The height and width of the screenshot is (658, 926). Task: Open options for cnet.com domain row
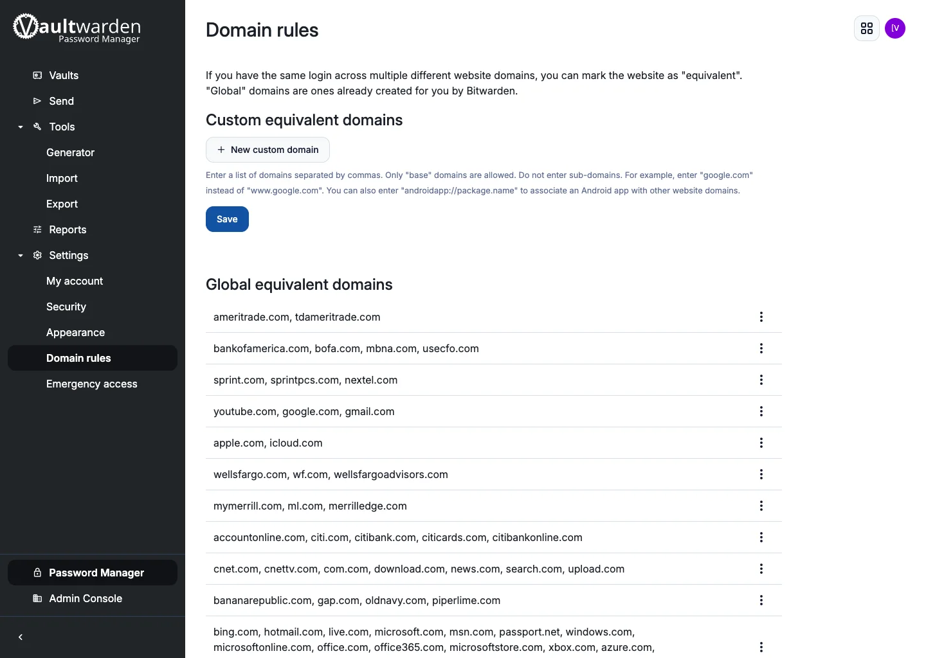[x=761, y=569]
